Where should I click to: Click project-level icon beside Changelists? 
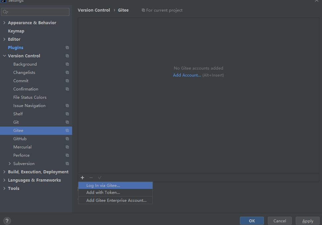point(67,73)
